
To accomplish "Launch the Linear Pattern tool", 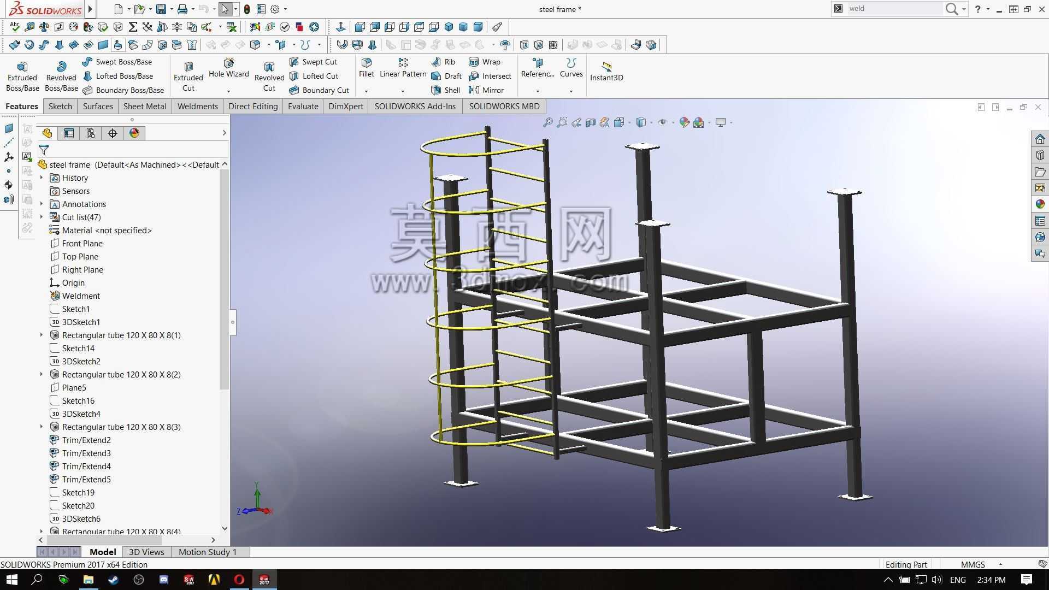I will tap(403, 68).
